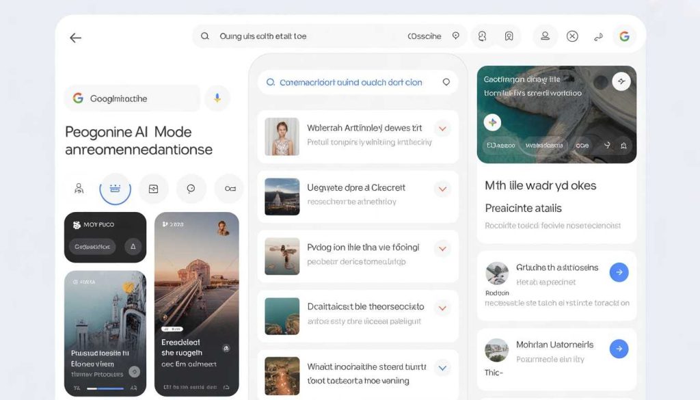The image size is (700, 400).
Task: Select the magnifying glass category icon
Action: (x=190, y=189)
